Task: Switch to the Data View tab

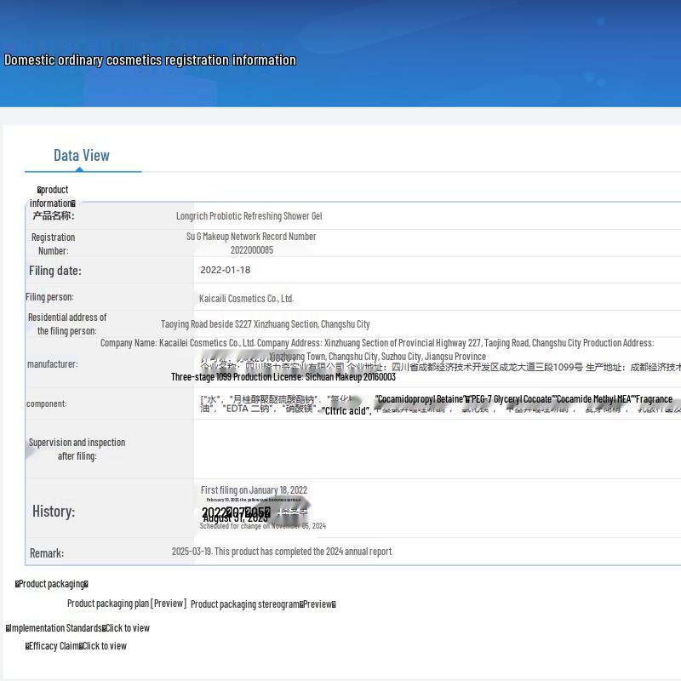Action: 82,155
